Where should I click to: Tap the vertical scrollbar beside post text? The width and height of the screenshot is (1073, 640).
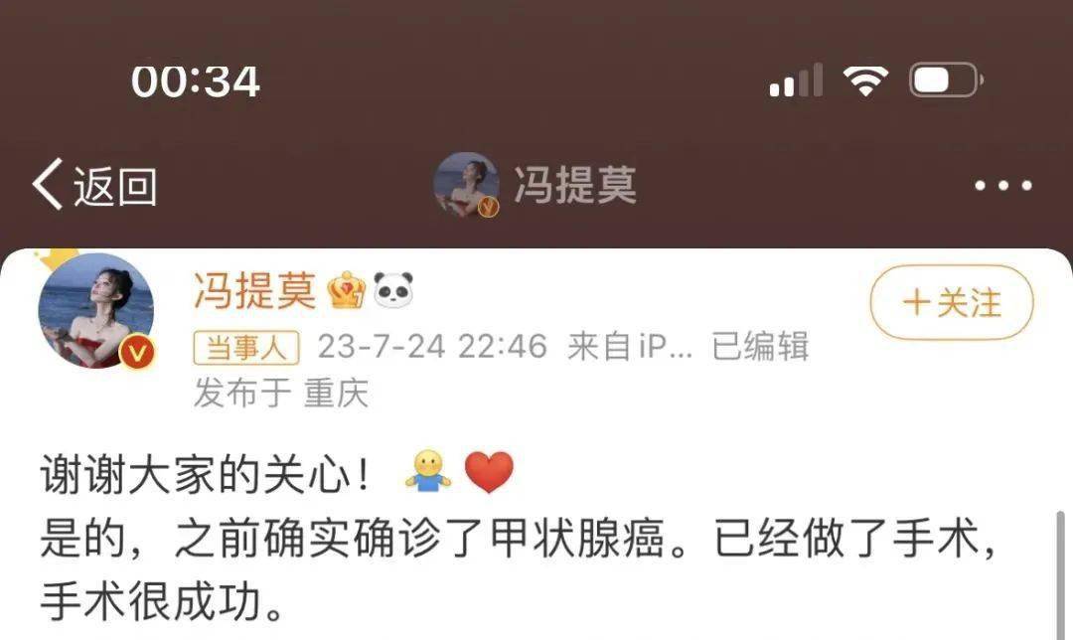click(1061, 575)
